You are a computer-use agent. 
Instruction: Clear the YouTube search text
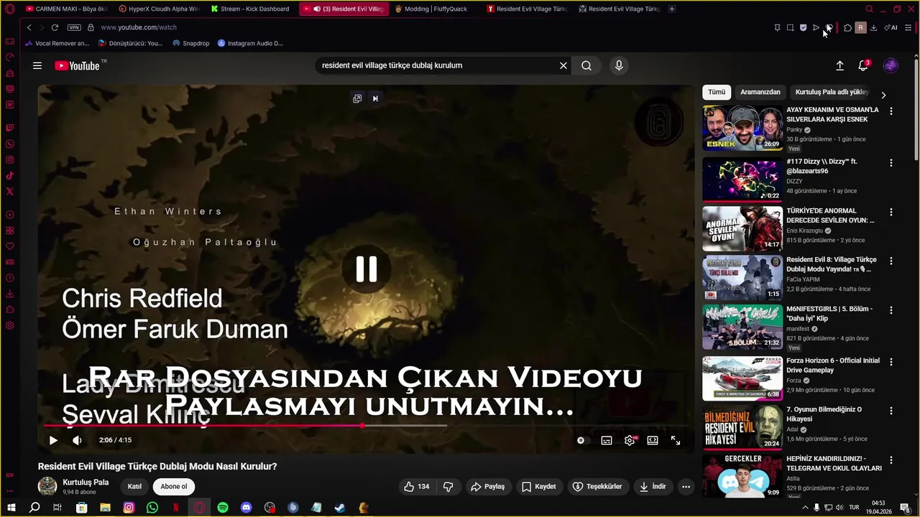pyautogui.click(x=563, y=65)
